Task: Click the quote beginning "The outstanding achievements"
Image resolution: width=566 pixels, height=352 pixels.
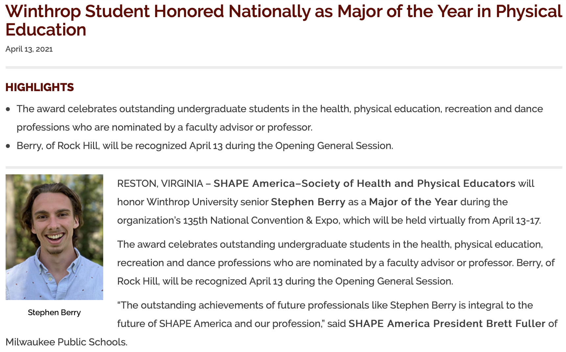Action: (x=325, y=305)
